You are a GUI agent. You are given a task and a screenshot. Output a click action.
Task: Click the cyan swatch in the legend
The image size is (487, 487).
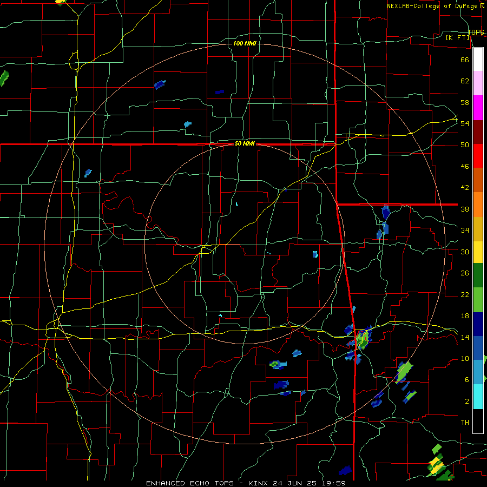478,397
